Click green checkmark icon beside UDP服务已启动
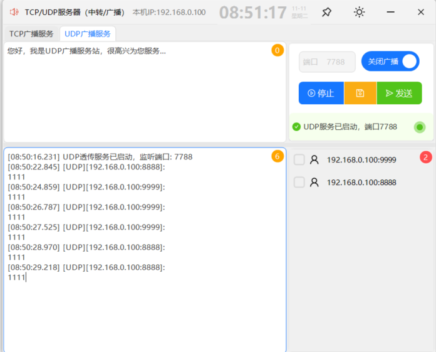Screen dimensions: 436x352 [x=296, y=127]
